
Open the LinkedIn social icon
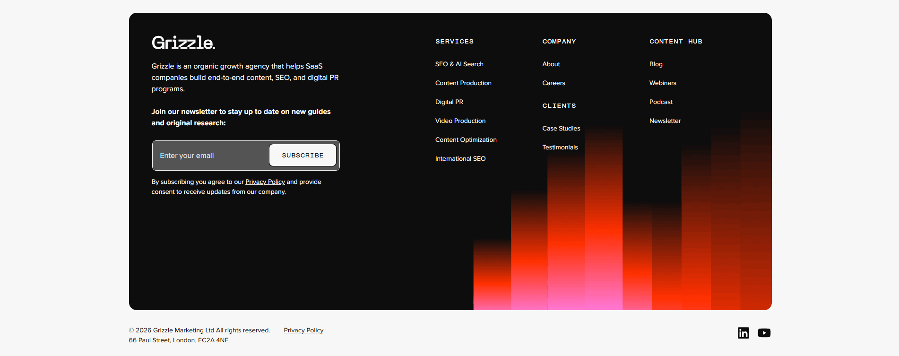coord(743,333)
